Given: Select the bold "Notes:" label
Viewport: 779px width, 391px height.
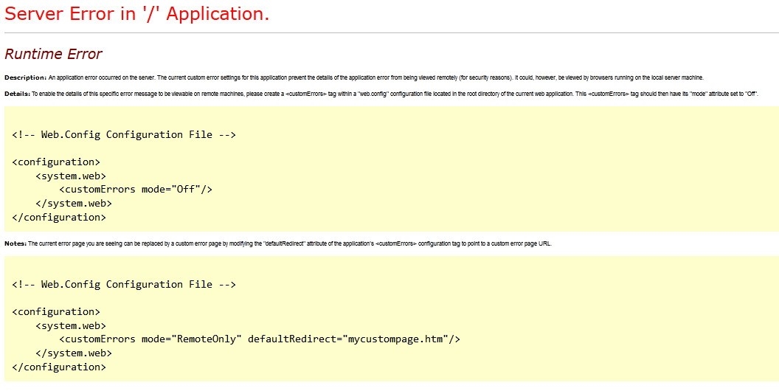Looking at the screenshot, I should tap(15, 243).
